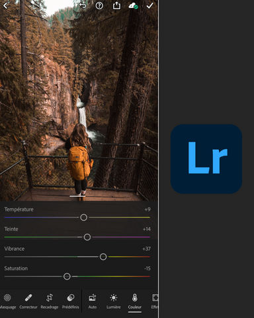254x318 pixels.
Task: Click the Saturation slider handle
Action: coord(67,276)
